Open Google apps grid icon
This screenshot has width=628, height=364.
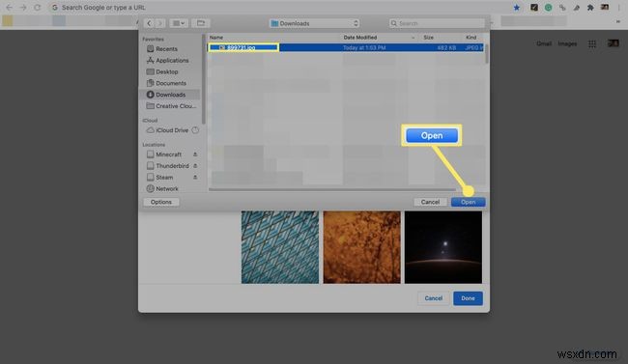[592, 43]
